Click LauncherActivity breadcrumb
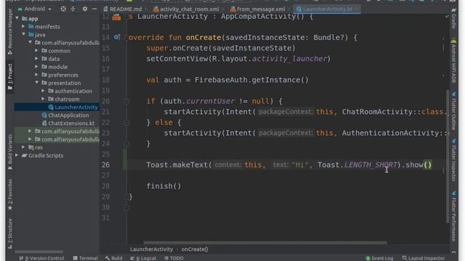The width and height of the screenshot is (465, 261). 151,249
